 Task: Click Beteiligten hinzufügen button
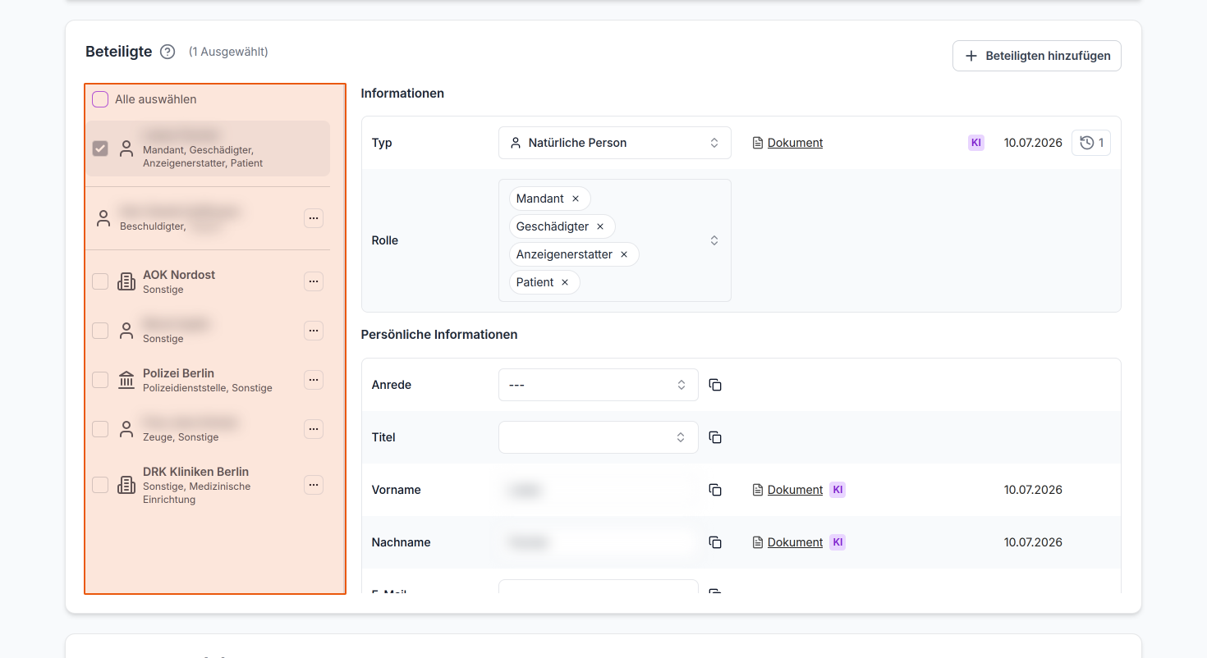pos(1037,56)
